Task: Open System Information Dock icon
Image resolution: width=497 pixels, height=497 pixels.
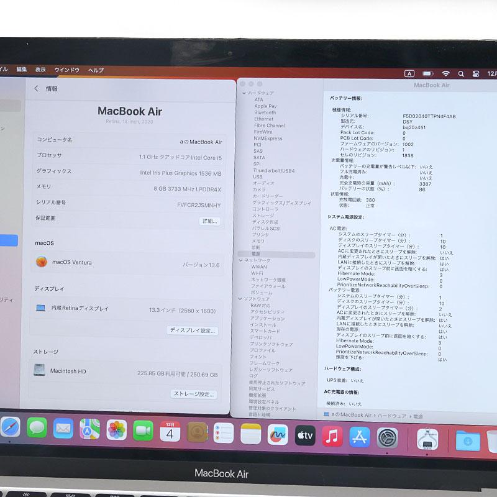Action: (427, 439)
